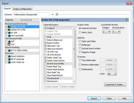
Task: Uncheck Solder Mask Bottom layer
Action: 45,61
